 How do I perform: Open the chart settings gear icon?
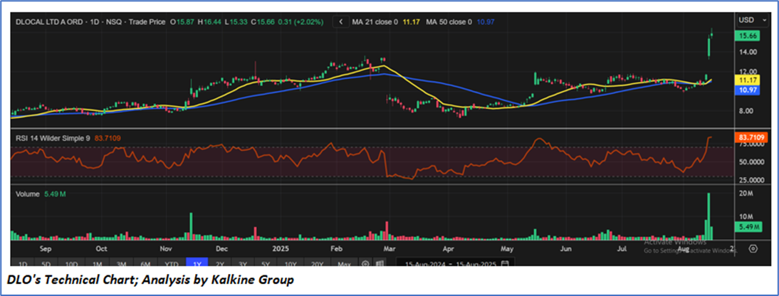(x=753, y=249)
